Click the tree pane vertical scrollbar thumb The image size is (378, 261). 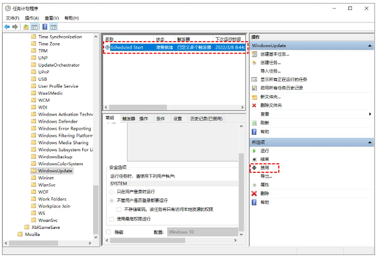96,209
